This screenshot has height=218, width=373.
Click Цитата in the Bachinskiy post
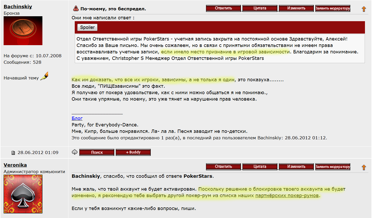(260, 8)
